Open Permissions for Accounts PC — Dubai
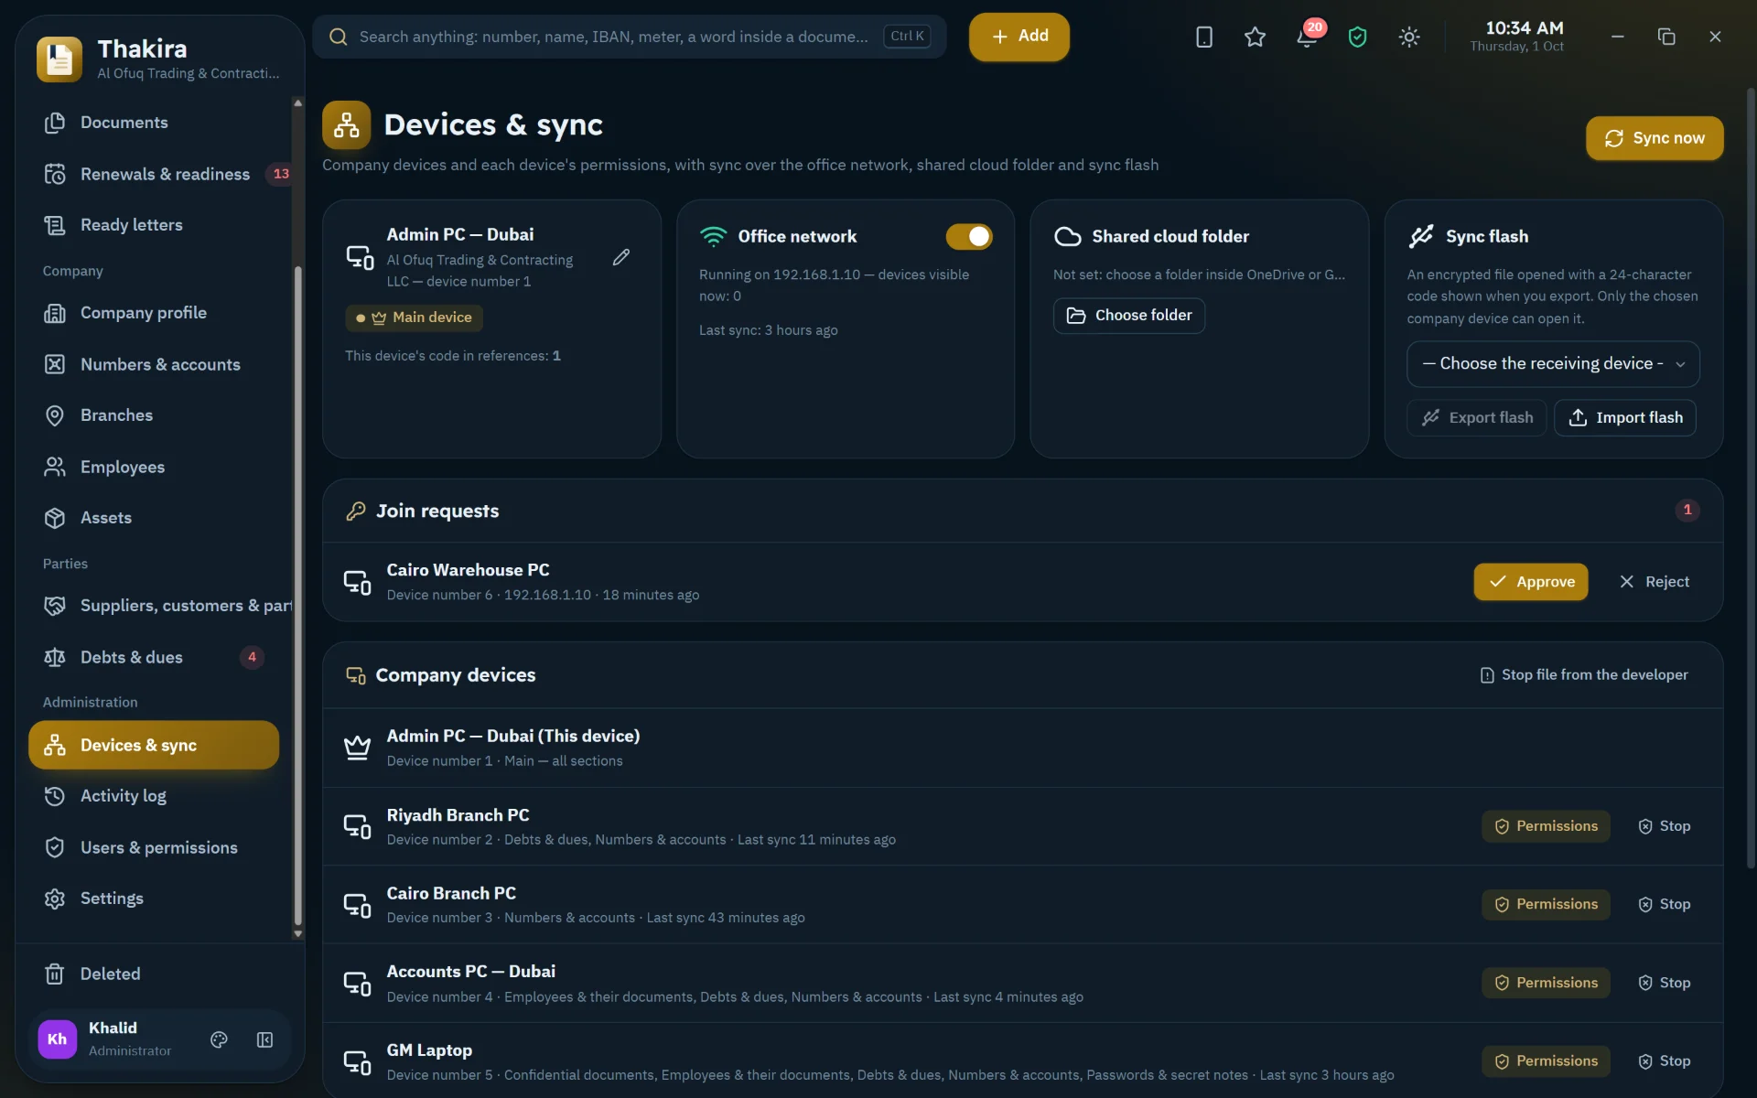1757x1098 pixels. tap(1546, 983)
